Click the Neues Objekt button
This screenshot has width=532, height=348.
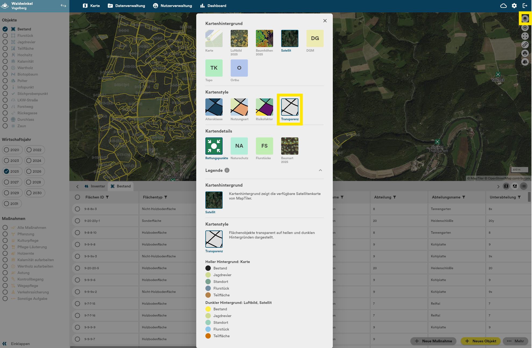(x=480, y=341)
